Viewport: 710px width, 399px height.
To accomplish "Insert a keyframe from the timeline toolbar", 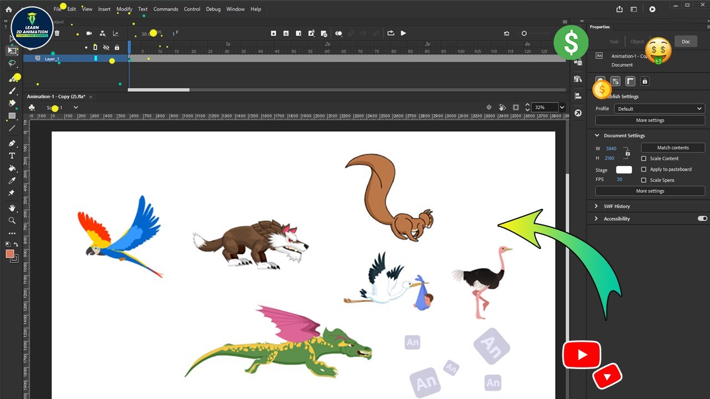I will tap(273, 33).
